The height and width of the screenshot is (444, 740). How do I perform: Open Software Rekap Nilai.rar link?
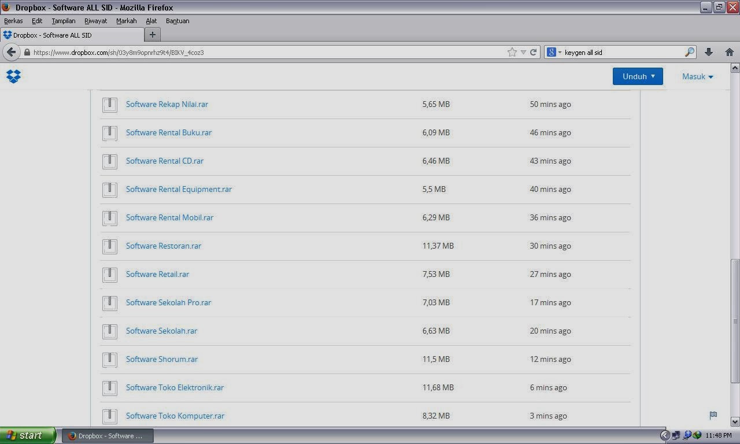coord(167,104)
